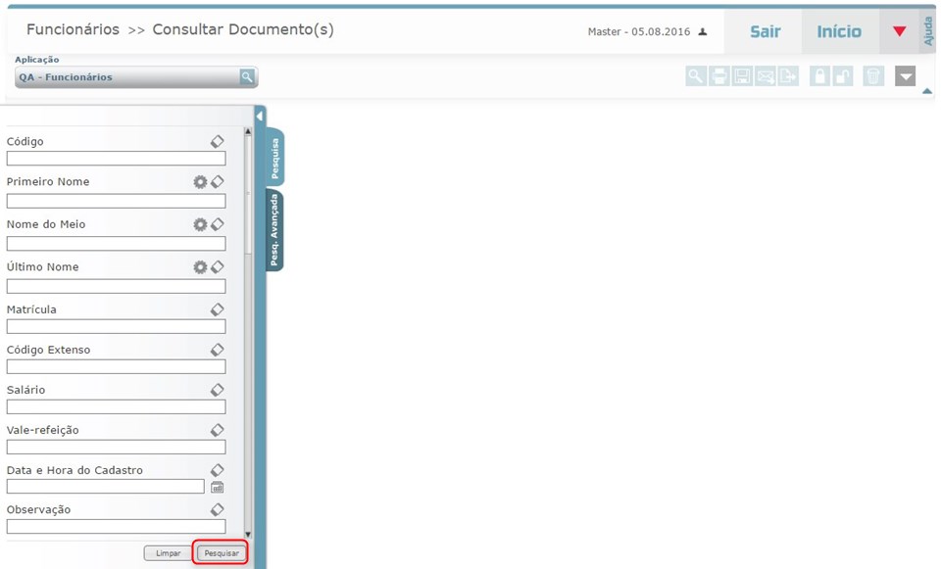941x569 pixels.
Task: Click the Limpar button to clear fields
Action: click(167, 551)
